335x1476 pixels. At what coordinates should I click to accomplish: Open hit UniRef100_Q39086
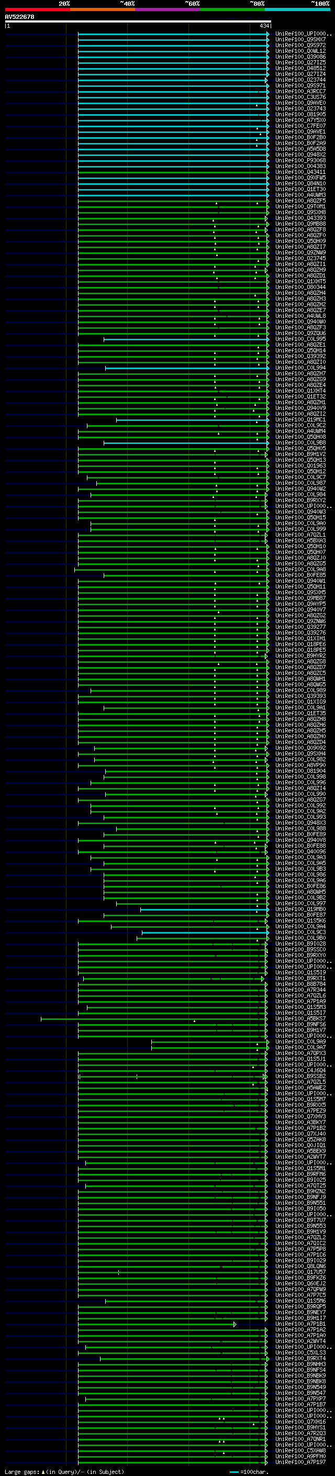tap(300, 57)
